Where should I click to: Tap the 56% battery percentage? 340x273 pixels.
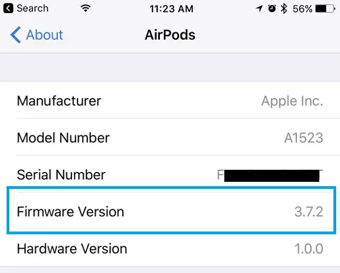pyautogui.click(x=302, y=8)
